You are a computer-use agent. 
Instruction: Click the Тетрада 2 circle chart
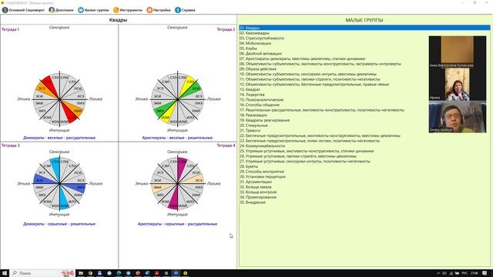(177, 99)
